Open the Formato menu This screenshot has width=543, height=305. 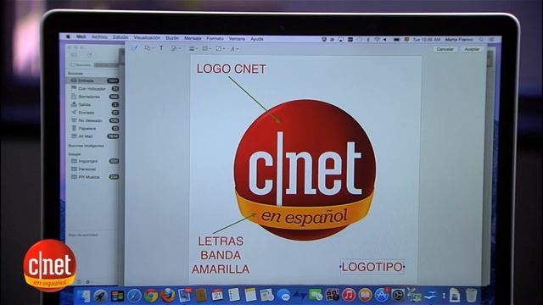tap(215, 39)
